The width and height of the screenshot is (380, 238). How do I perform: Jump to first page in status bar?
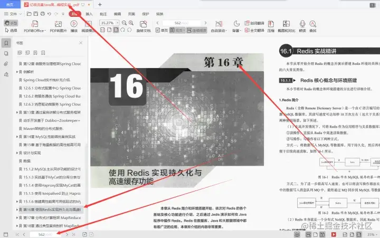[x=17, y=234]
